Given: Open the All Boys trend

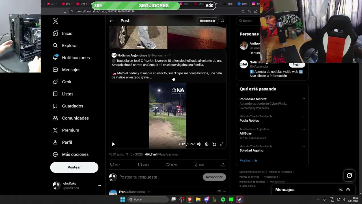Looking at the screenshot, I should point(245,133).
